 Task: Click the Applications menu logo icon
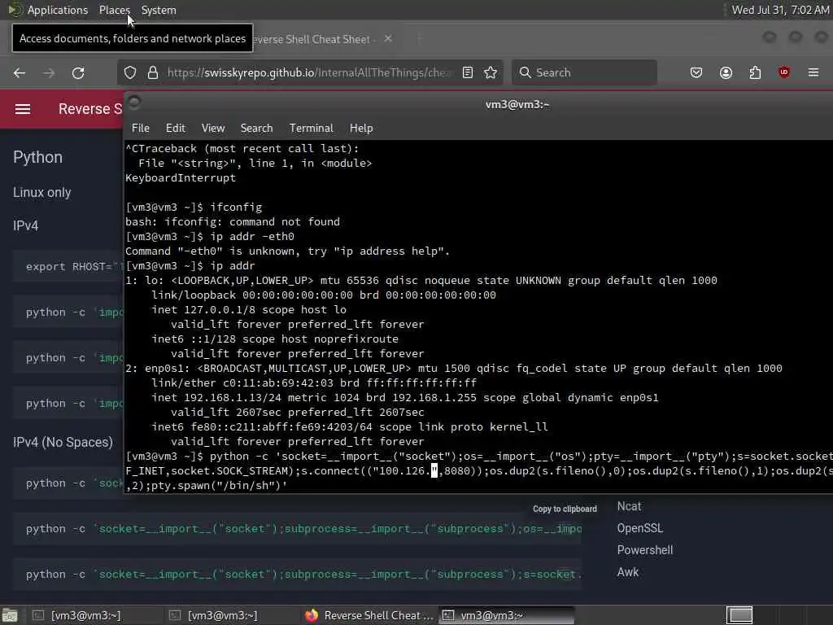15,10
